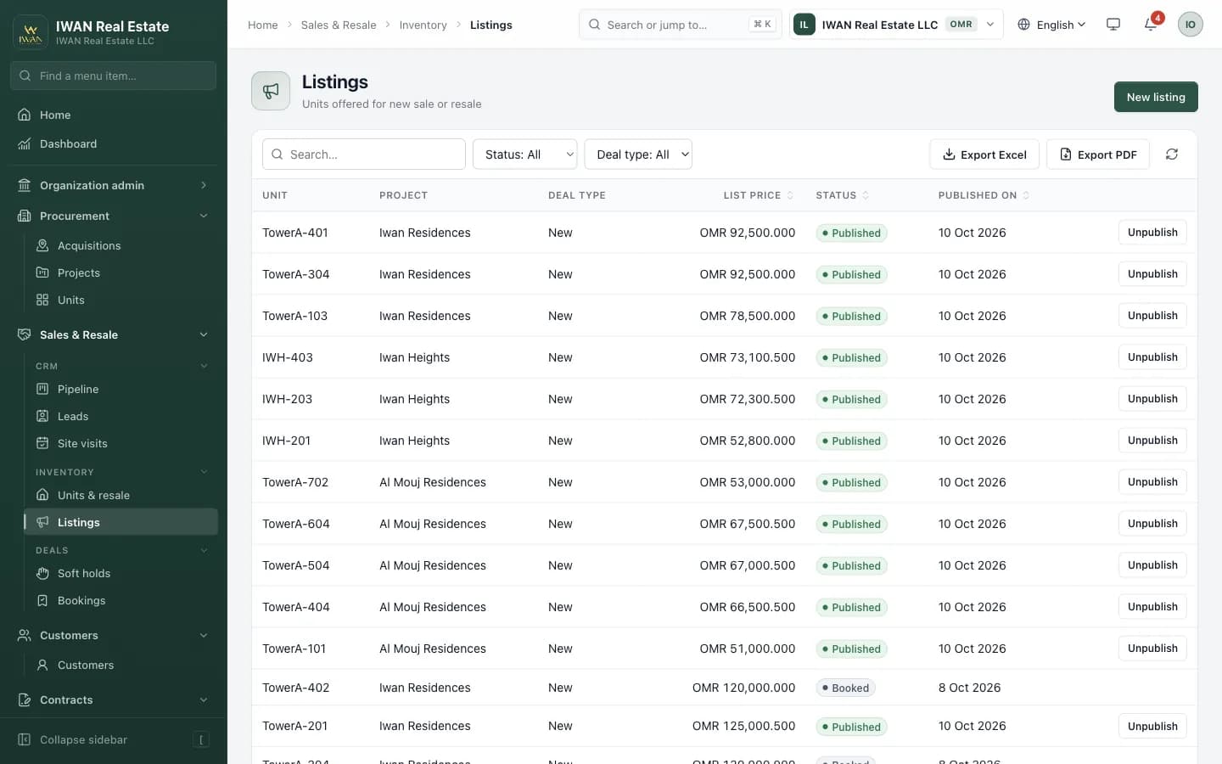Image resolution: width=1222 pixels, height=764 pixels.
Task: Click the IWAN Real Estate logo
Action: (31, 32)
